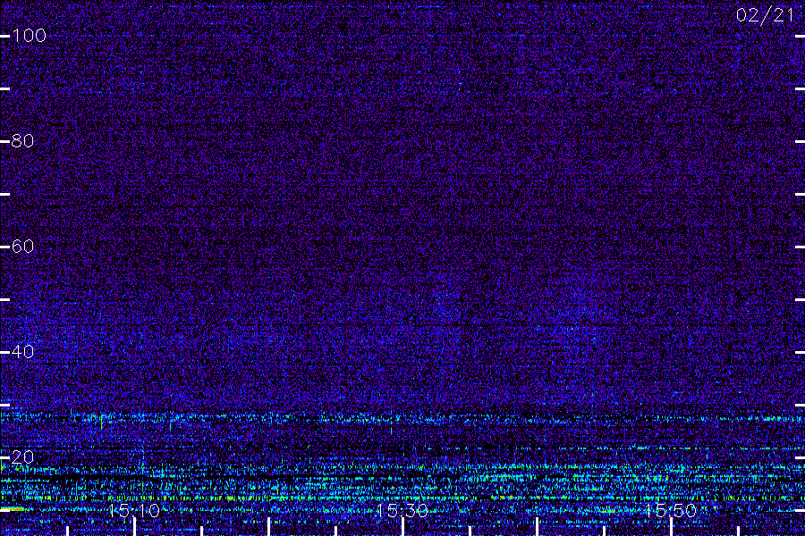Click the 40 frequency axis label

click(22, 352)
